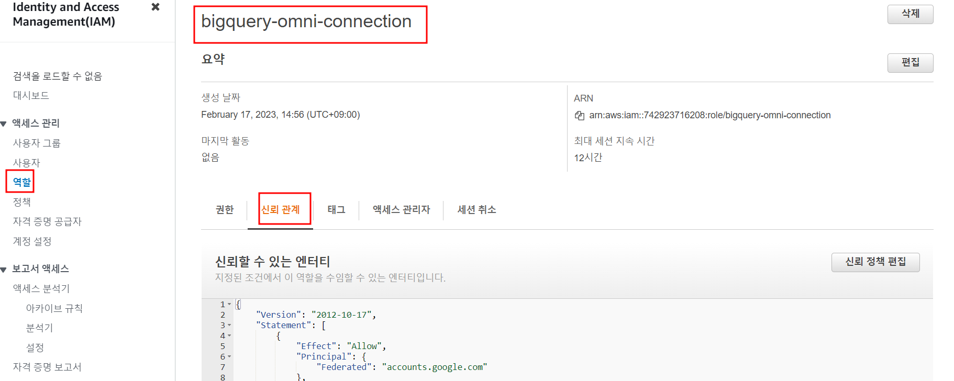Fold JSON line 4 object block
This screenshot has width=954, height=381.
click(x=229, y=335)
